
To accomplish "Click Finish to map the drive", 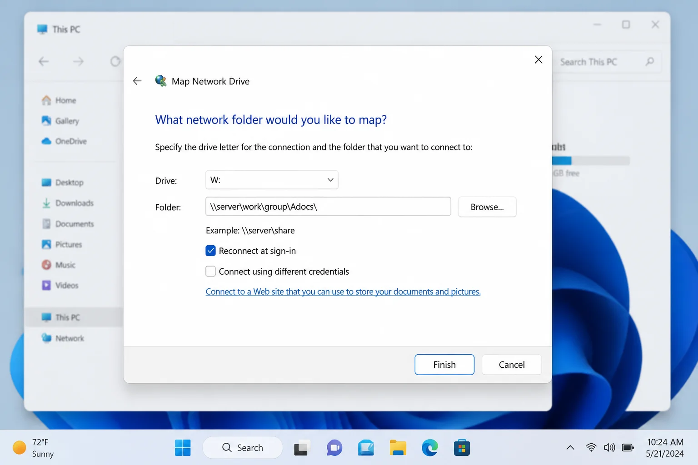I will [444, 365].
